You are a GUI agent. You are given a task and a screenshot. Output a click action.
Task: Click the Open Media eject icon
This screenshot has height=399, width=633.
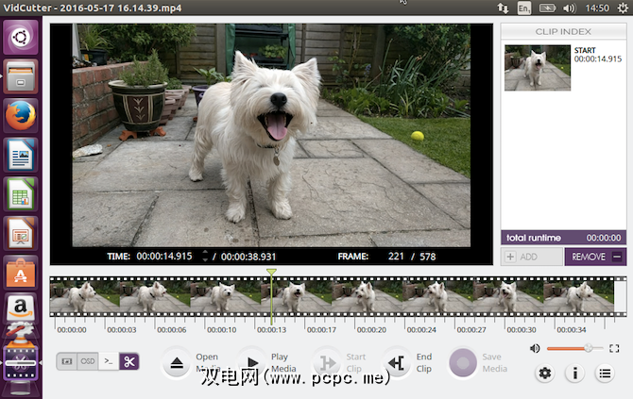177,363
